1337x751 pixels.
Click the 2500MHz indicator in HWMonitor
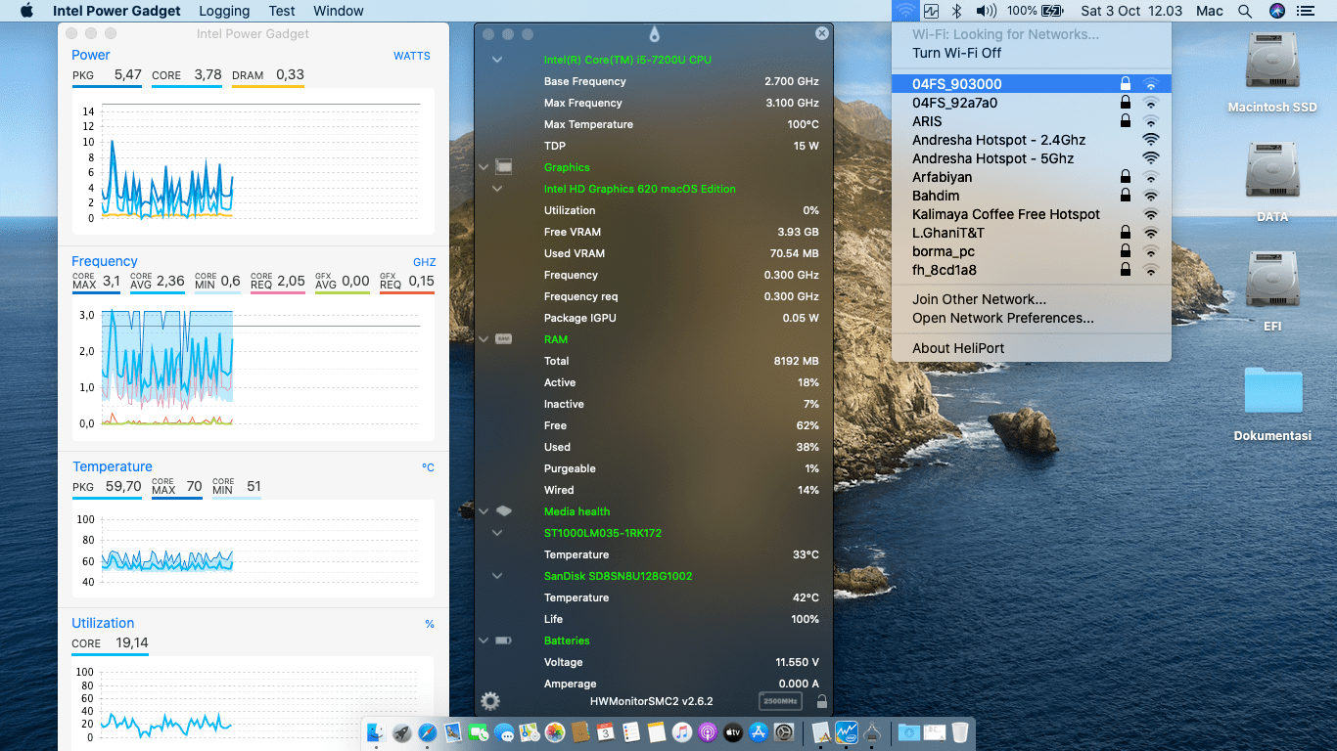[780, 701]
